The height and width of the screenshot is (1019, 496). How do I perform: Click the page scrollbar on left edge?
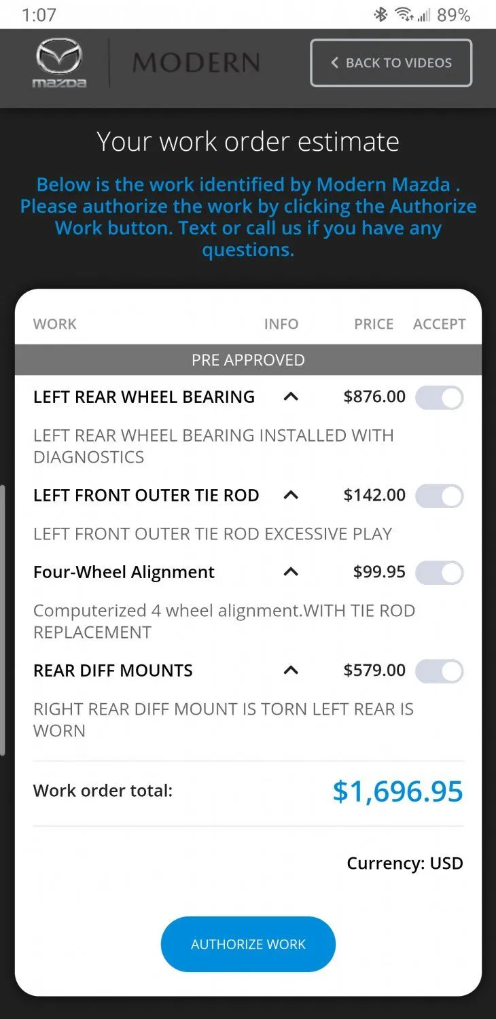3,620
